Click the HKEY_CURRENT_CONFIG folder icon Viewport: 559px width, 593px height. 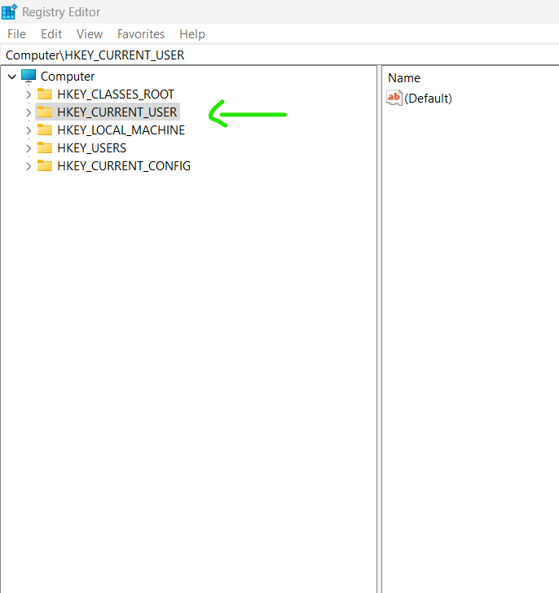(x=45, y=165)
